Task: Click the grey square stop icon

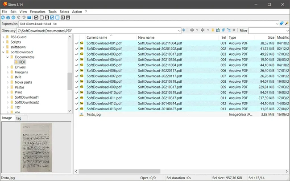Action: pyautogui.click(x=234, y=30)
